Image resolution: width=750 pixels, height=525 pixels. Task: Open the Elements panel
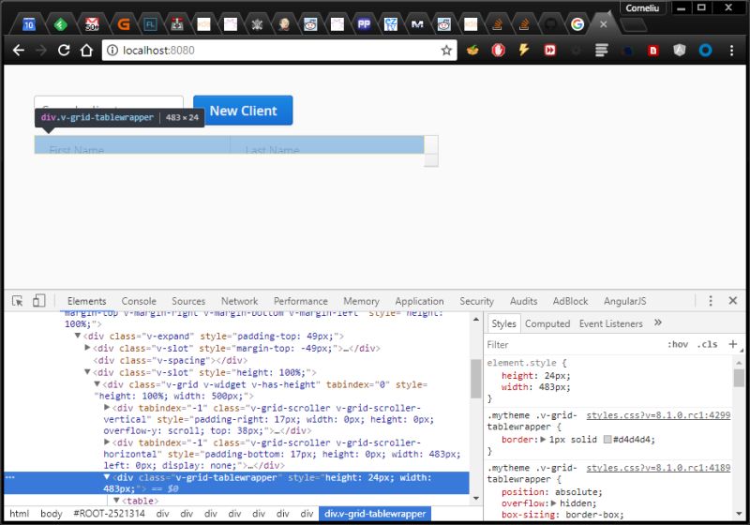point(86,301)
